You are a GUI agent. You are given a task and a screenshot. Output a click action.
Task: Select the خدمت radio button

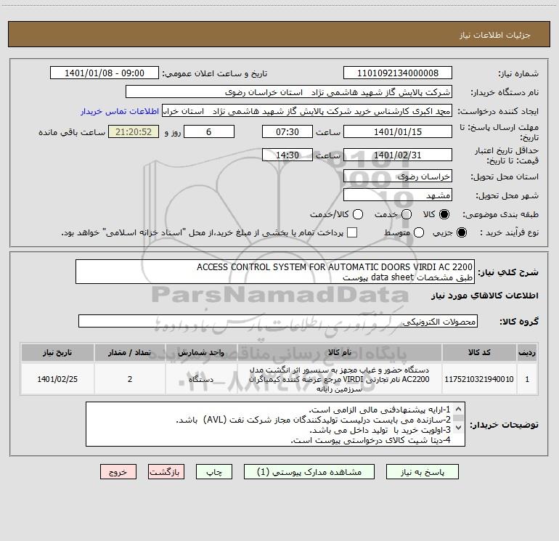click(407, 214)
